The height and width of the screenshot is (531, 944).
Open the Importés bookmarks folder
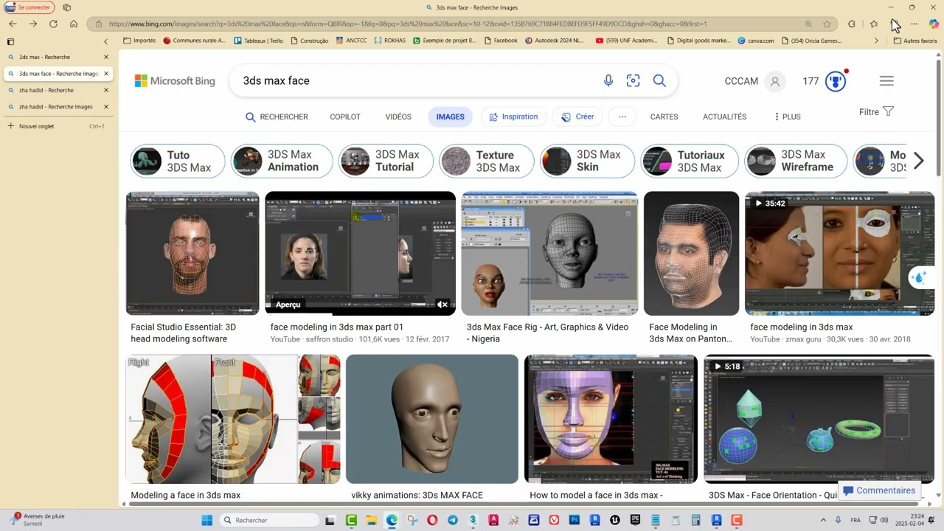139,41
